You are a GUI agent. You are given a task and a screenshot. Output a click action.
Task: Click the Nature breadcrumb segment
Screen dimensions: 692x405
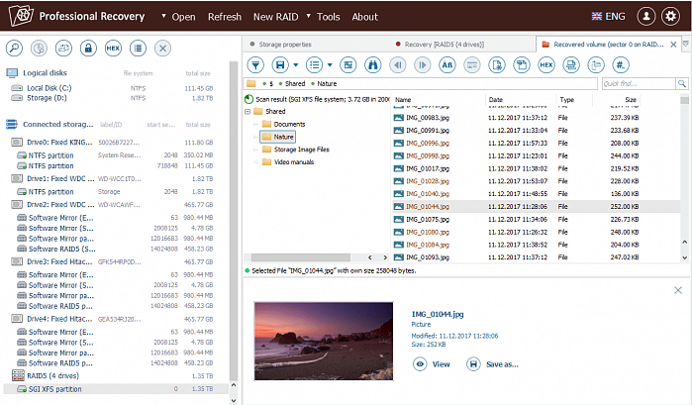click(x=327, y=83)
